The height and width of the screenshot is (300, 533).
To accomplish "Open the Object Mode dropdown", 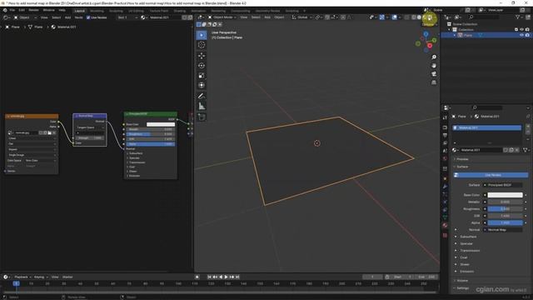I will coord(222,17).
